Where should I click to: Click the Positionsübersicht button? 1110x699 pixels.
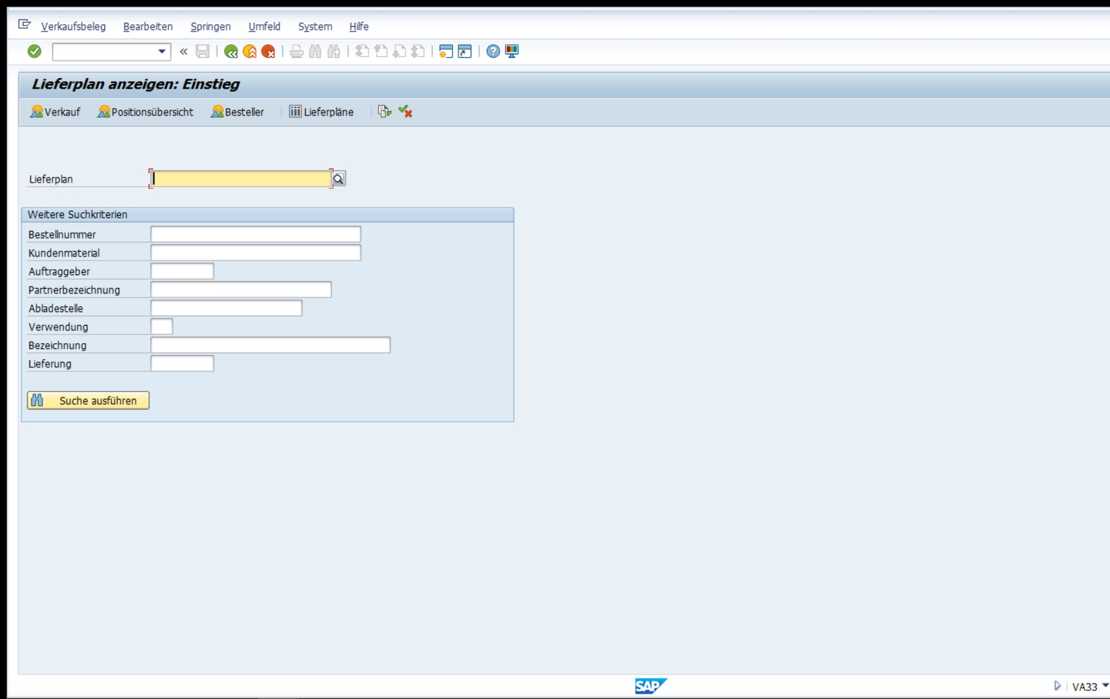coord(145,111)
